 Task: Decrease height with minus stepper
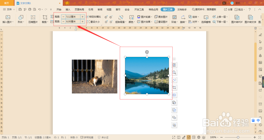(x=63, y=17)
